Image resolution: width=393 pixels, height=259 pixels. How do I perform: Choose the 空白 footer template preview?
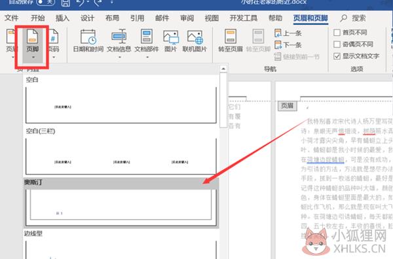coord(121,105)
